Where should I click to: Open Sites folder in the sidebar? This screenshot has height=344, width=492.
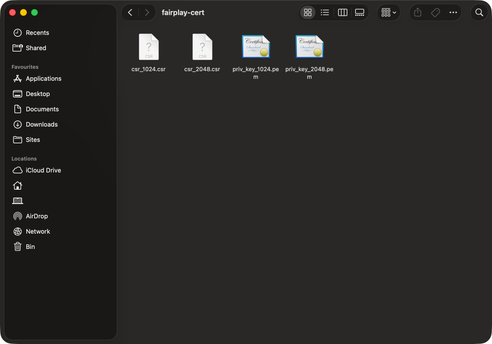point(60,140)
